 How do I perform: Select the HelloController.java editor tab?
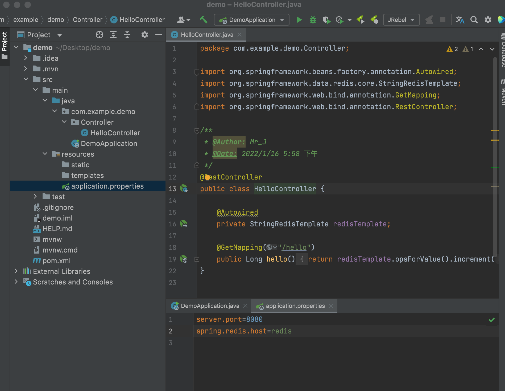tap(207, 35)
